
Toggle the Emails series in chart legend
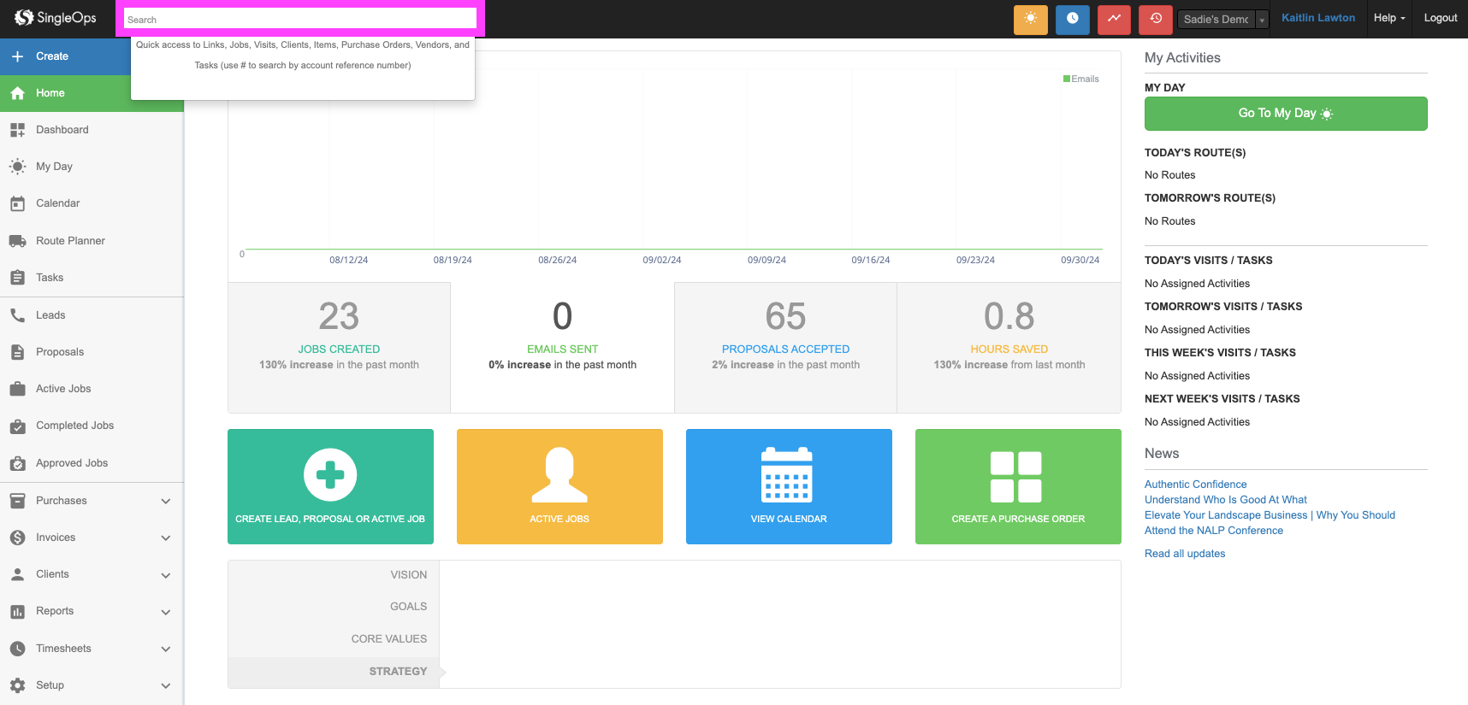[x=1081, y=79]
